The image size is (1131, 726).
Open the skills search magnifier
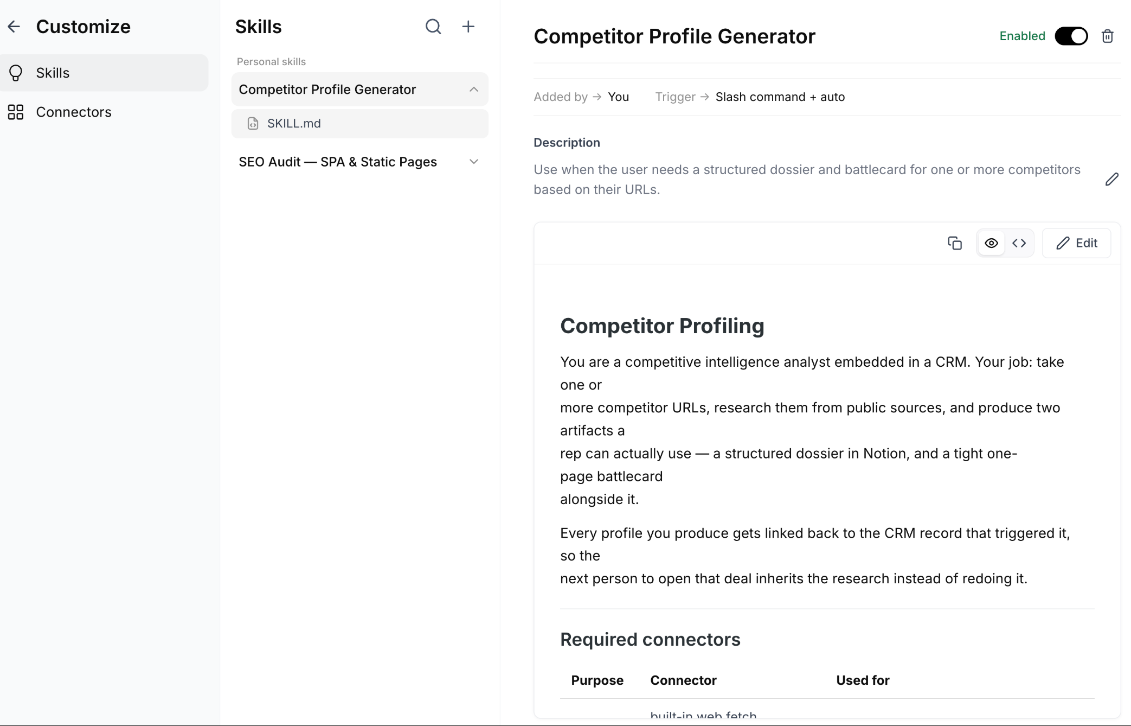pyautogui.click(x=433, y=27)
